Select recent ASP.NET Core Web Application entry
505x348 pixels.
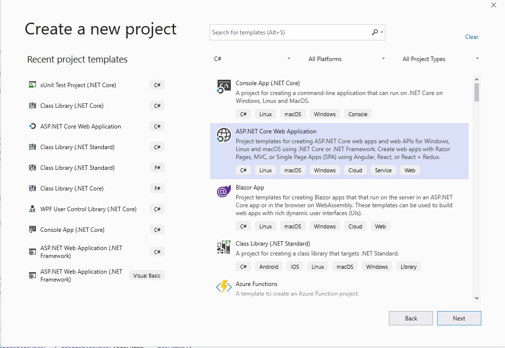click(96, 126)
